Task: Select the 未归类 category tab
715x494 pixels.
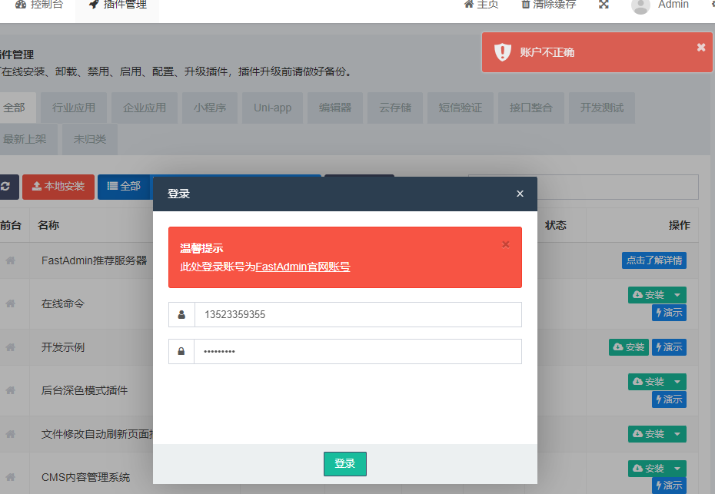Action: coord(90,140)
